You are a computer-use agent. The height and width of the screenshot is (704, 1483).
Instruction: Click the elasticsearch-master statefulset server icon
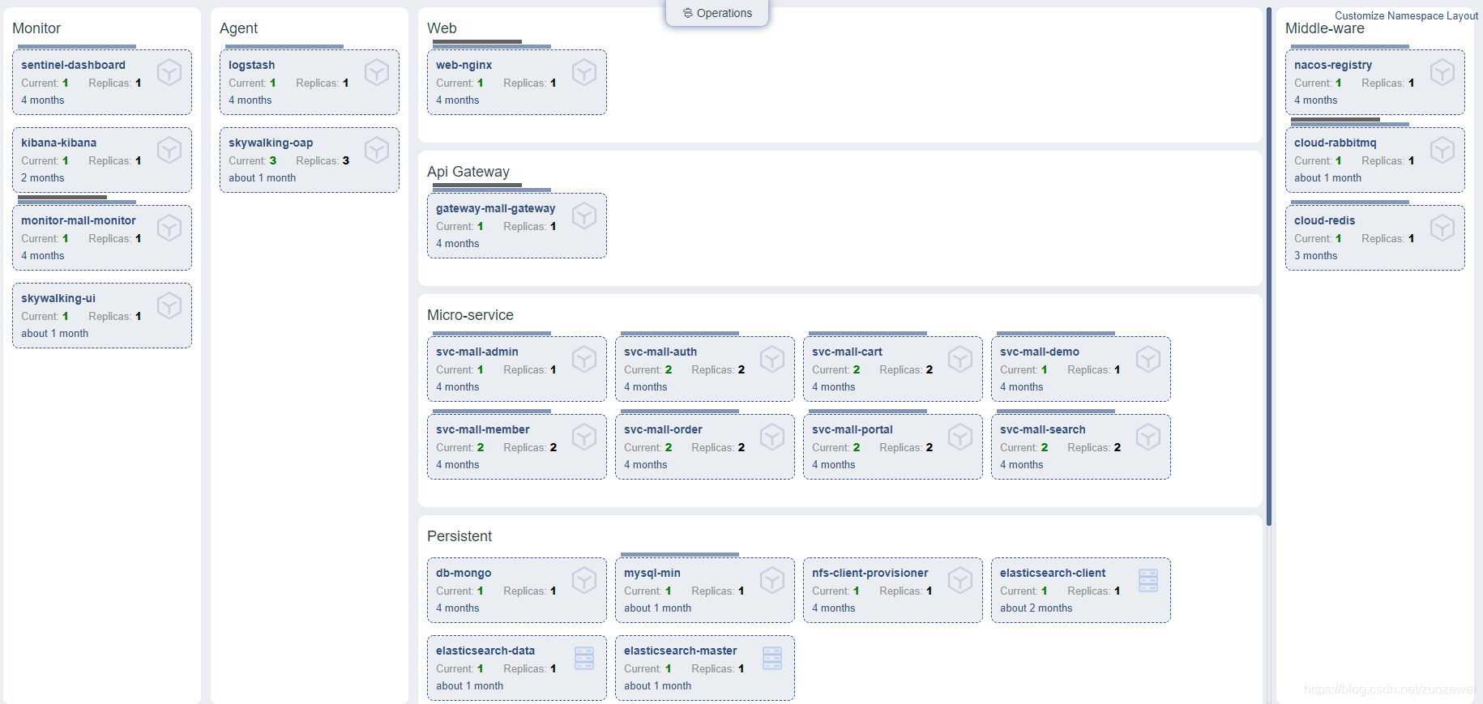(x=772, y=658)
